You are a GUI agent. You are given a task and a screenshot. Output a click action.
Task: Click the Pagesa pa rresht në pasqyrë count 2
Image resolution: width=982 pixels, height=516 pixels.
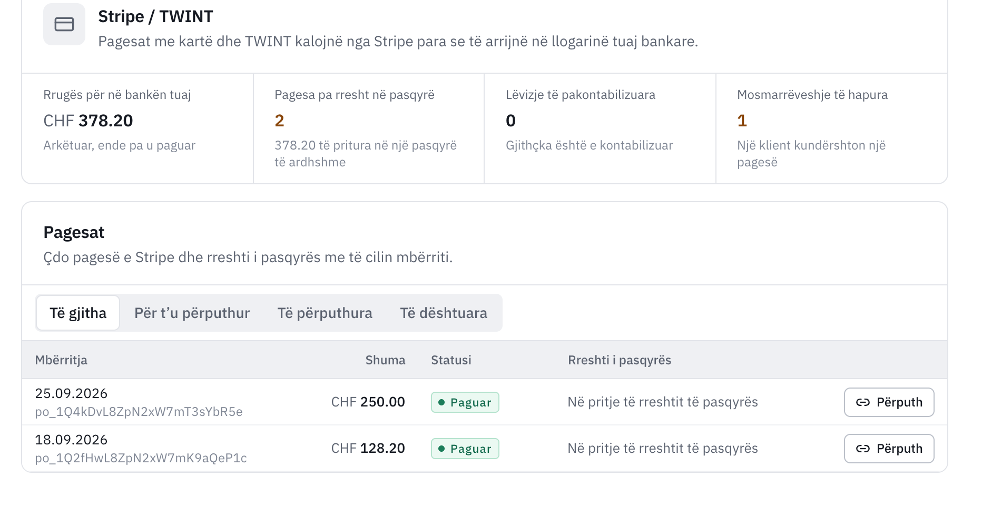(279, 121)
